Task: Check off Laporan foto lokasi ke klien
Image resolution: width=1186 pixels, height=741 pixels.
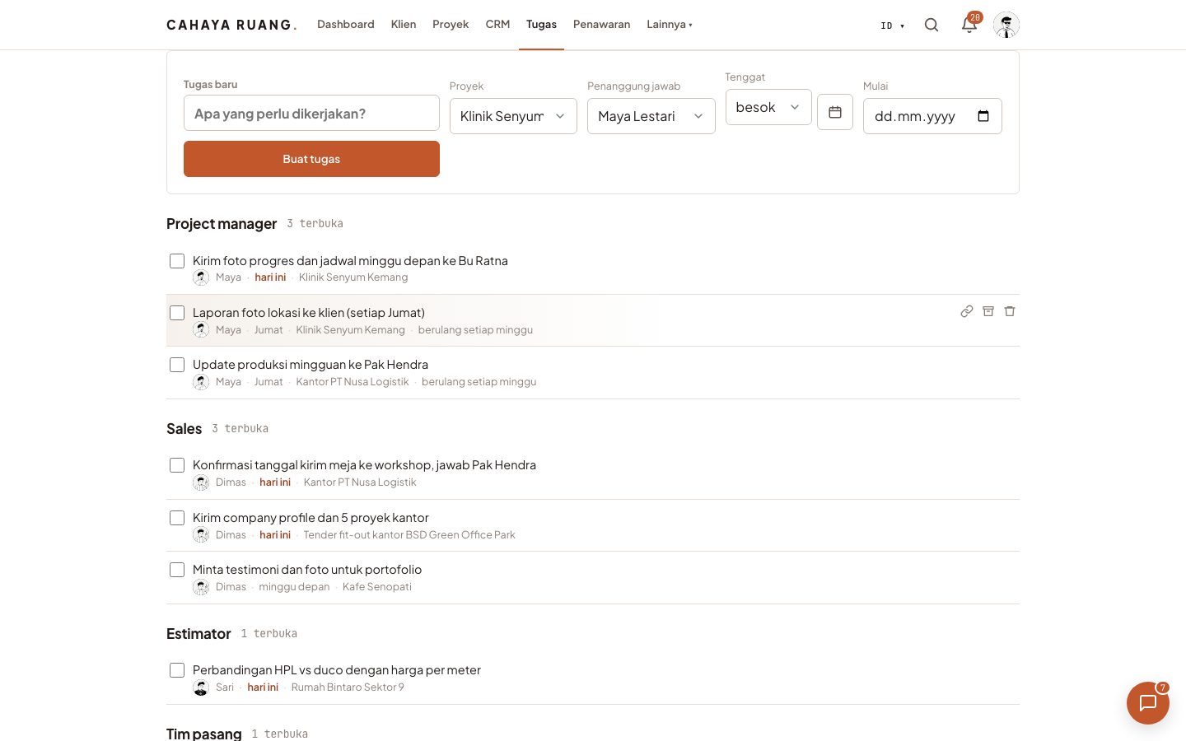Action: click(x=177, y=313)
